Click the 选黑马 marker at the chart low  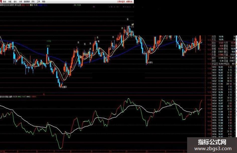pyautogui.click(x=64, y=87)
